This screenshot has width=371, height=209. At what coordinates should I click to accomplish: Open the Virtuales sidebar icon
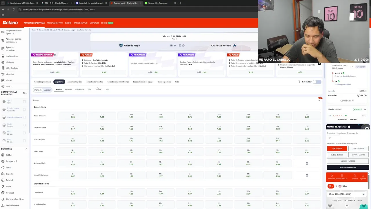(x=3, y=74)
